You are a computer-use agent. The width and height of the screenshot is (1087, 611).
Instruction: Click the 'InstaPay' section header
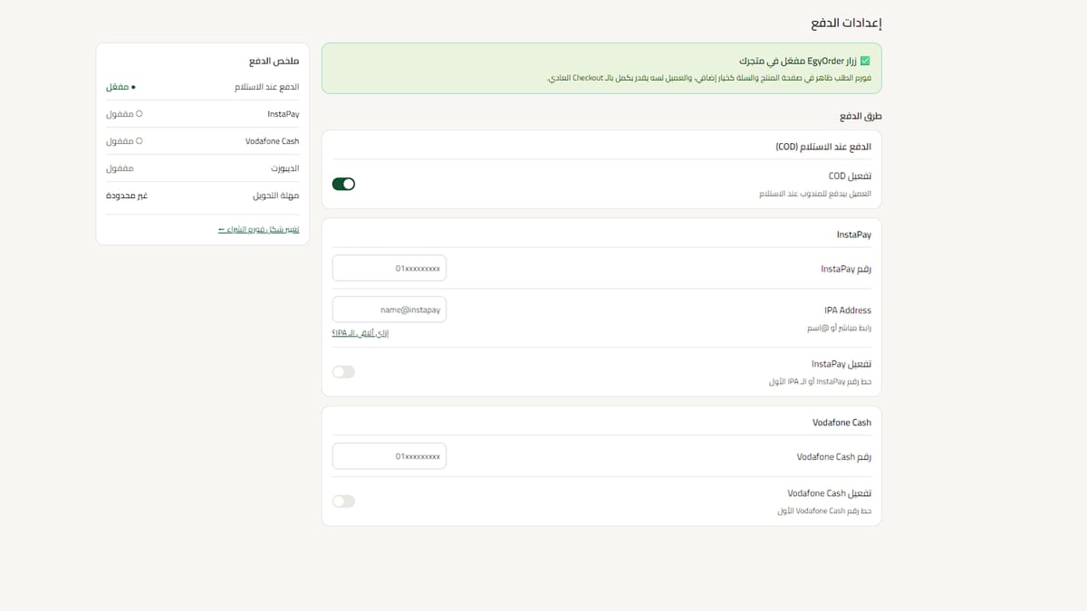pyautogui.click(x=854, y=234)
